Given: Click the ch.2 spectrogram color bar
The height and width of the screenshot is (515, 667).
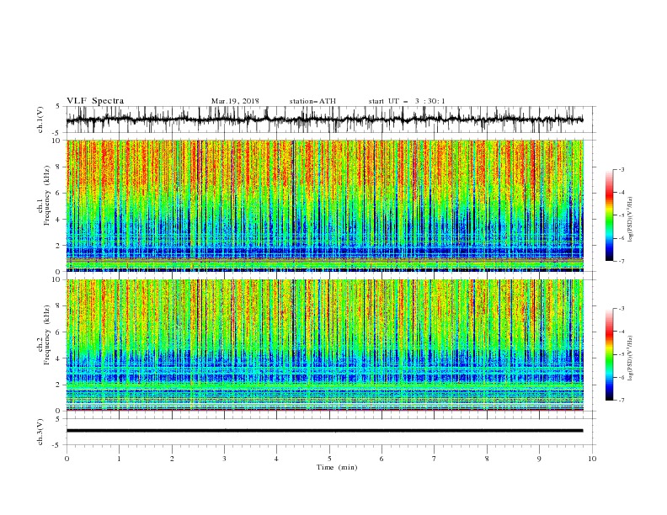Looking at the screenshot, I should pos(609,354).
